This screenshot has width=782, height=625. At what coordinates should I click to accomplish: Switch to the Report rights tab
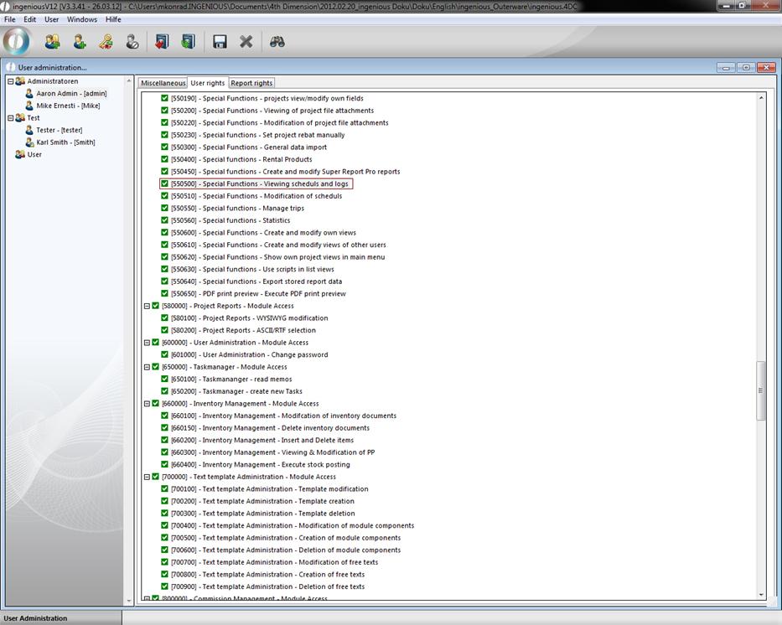(251, 83)
